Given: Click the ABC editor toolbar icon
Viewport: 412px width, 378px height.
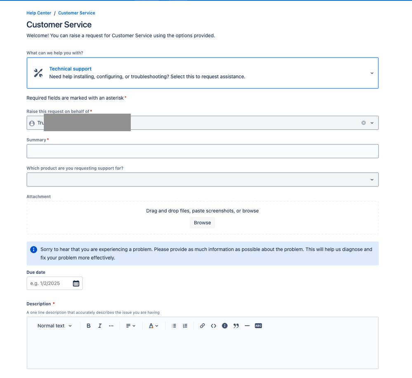Looking at the screenshot, I should tap(258, 326).
